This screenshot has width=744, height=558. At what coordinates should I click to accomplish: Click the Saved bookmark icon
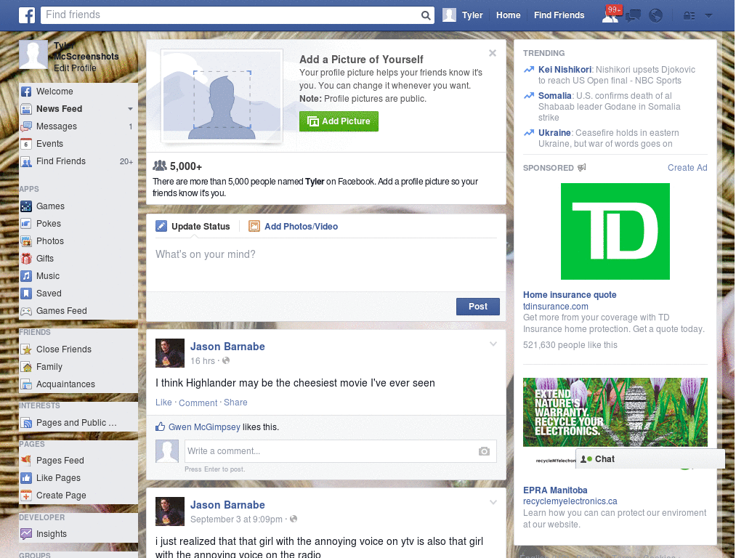click(x=26, y=294)
